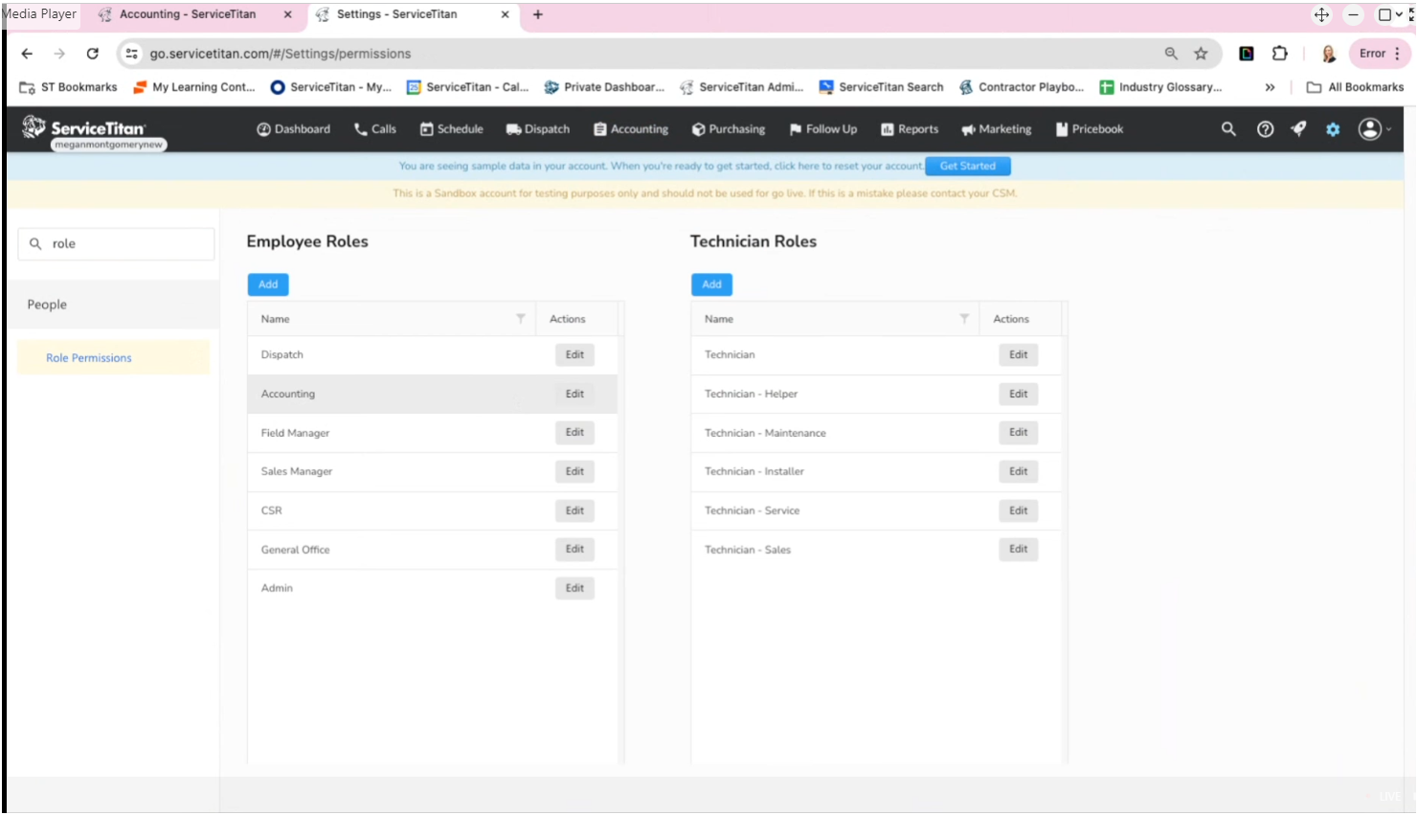This screenshot has height=815, width=1418.
Task: Go to the Calls section
Action: 374,129
